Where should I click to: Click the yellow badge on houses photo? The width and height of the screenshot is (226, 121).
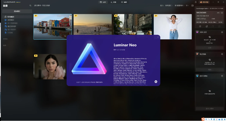click(x=36, y=16)
